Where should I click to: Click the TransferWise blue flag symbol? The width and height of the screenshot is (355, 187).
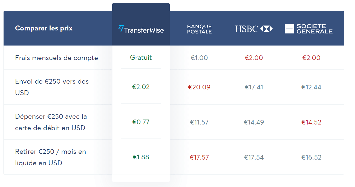[121, 28]
